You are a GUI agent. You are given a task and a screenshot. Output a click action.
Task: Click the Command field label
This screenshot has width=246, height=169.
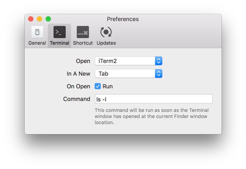tap(77, 99)
